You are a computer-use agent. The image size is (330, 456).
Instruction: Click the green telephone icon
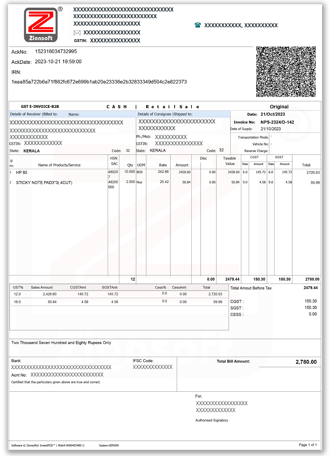click(198, 25)
